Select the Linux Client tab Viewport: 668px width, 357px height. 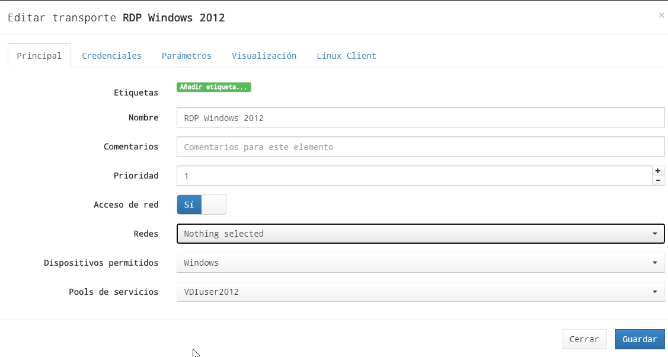[346, 56]
